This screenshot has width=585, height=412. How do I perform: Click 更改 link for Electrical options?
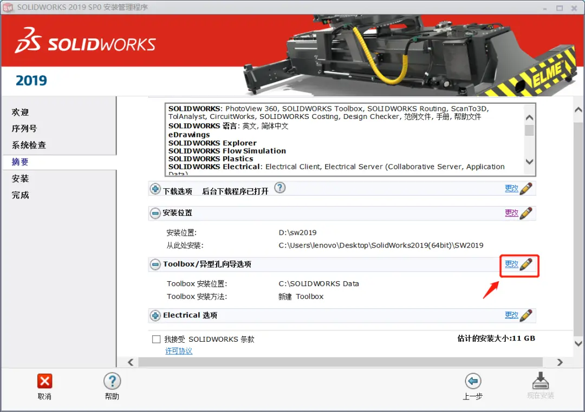coord(511,315)
